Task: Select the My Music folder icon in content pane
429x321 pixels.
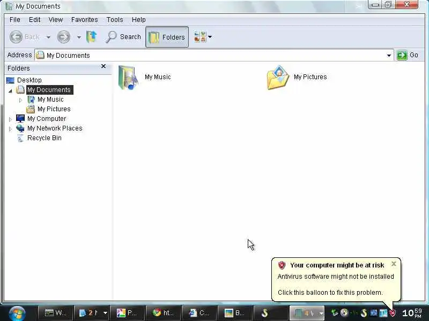Action: point(128,78)
